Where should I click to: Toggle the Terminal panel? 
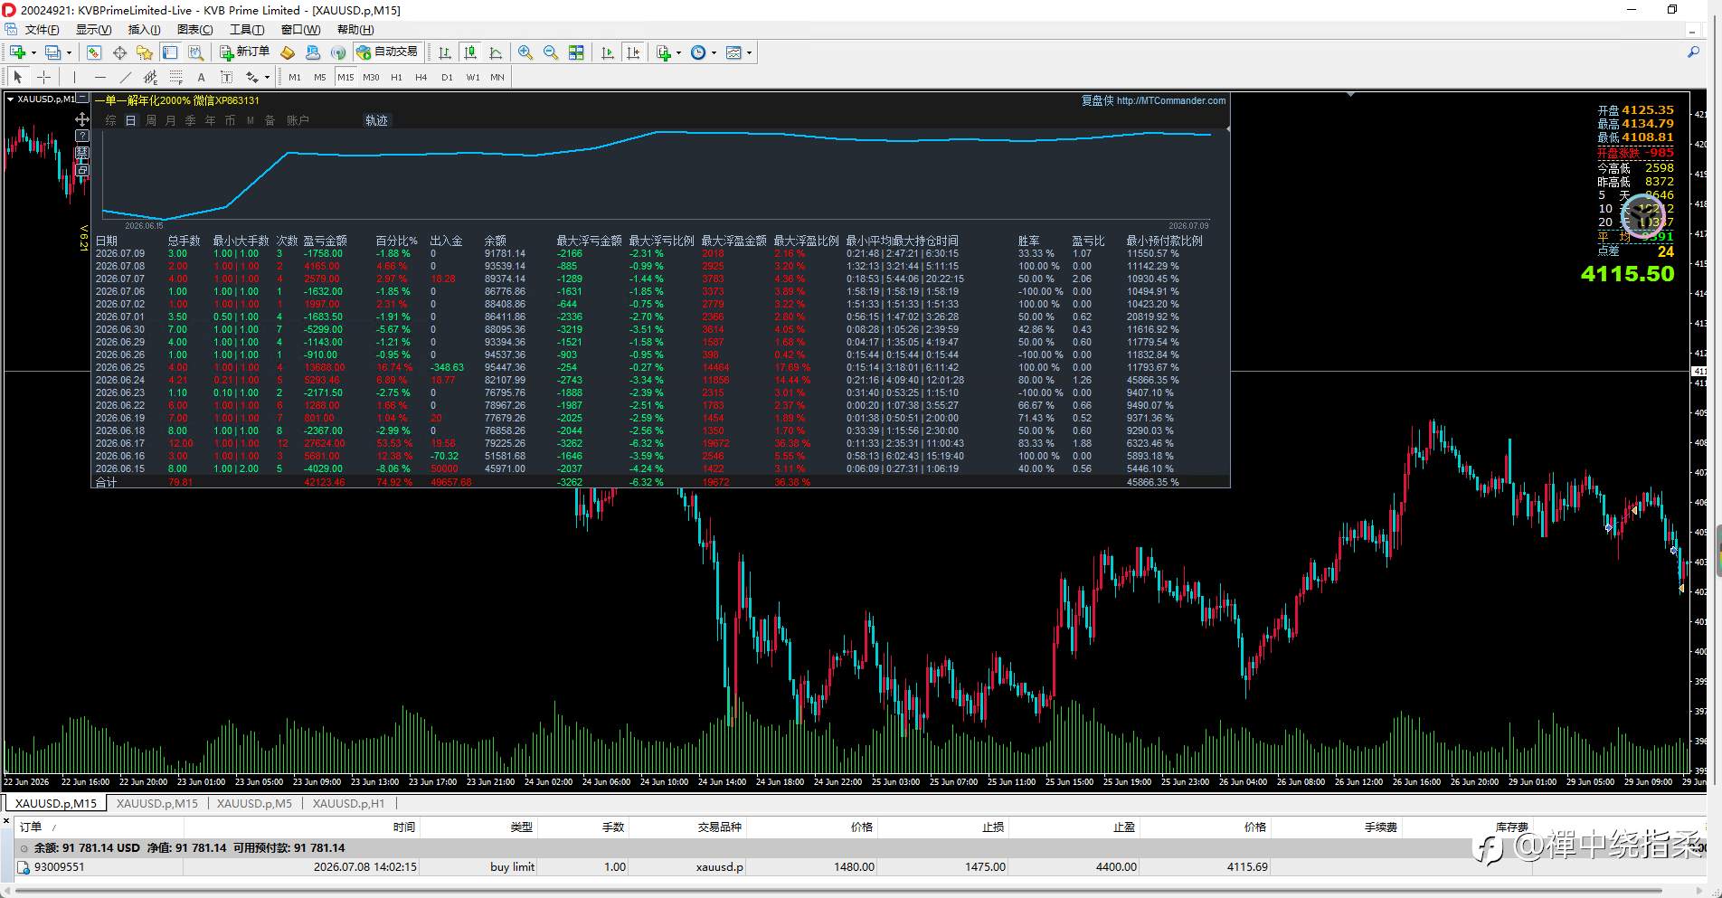170,52
